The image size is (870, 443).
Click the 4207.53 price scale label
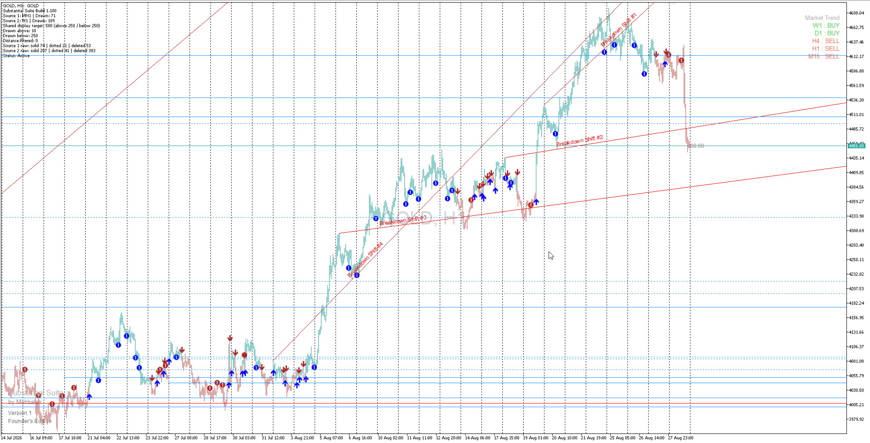pos(856,289)
